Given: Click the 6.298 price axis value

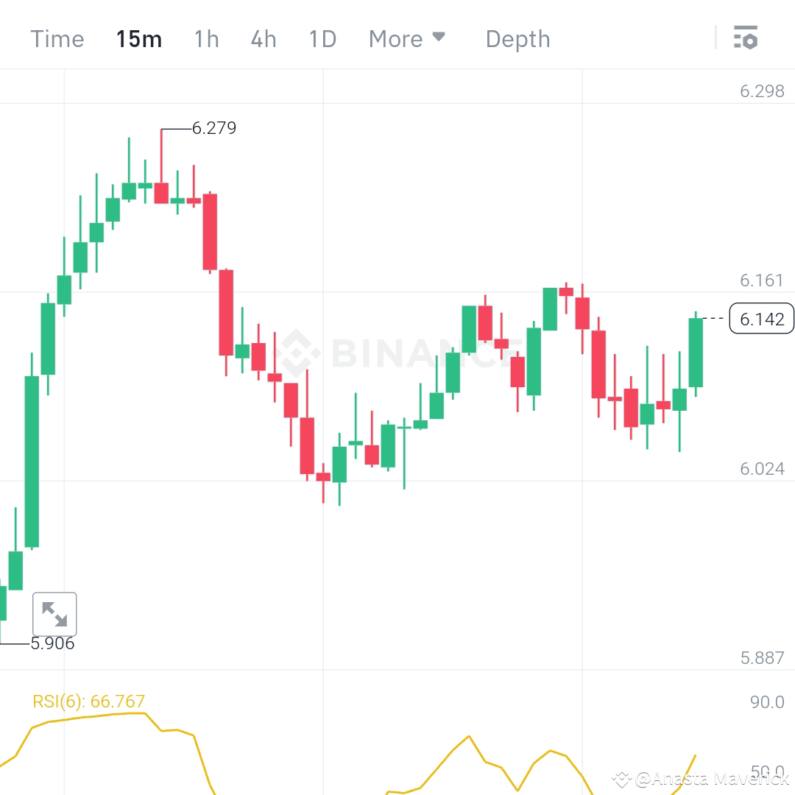Looking at the screenshot, I should [762, 91].
